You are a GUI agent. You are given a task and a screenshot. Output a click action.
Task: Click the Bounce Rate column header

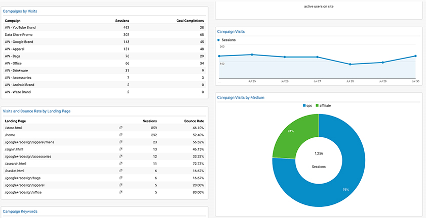[194, 121]
